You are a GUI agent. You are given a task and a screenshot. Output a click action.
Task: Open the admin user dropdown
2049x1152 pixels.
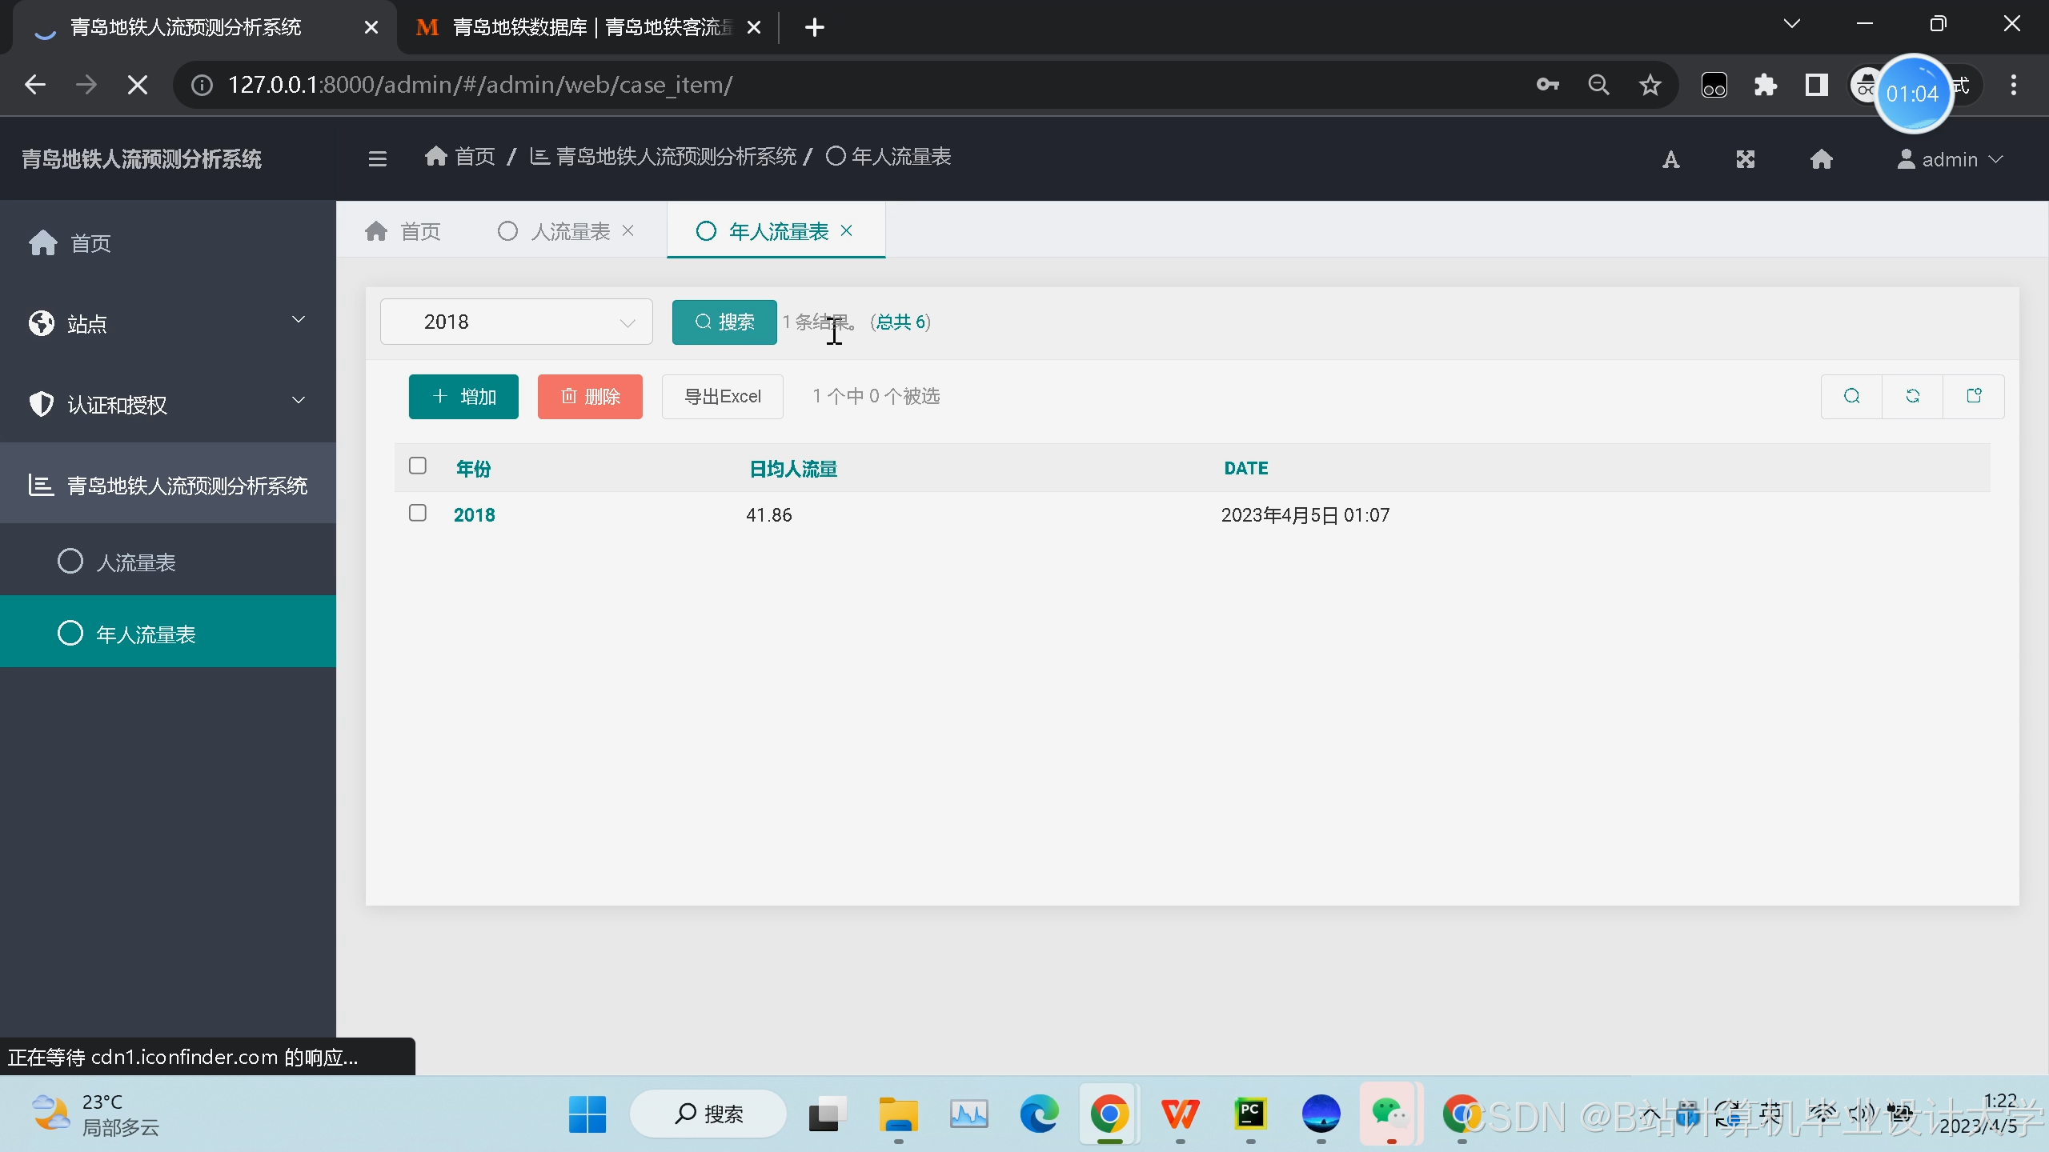click(1950, 159)
